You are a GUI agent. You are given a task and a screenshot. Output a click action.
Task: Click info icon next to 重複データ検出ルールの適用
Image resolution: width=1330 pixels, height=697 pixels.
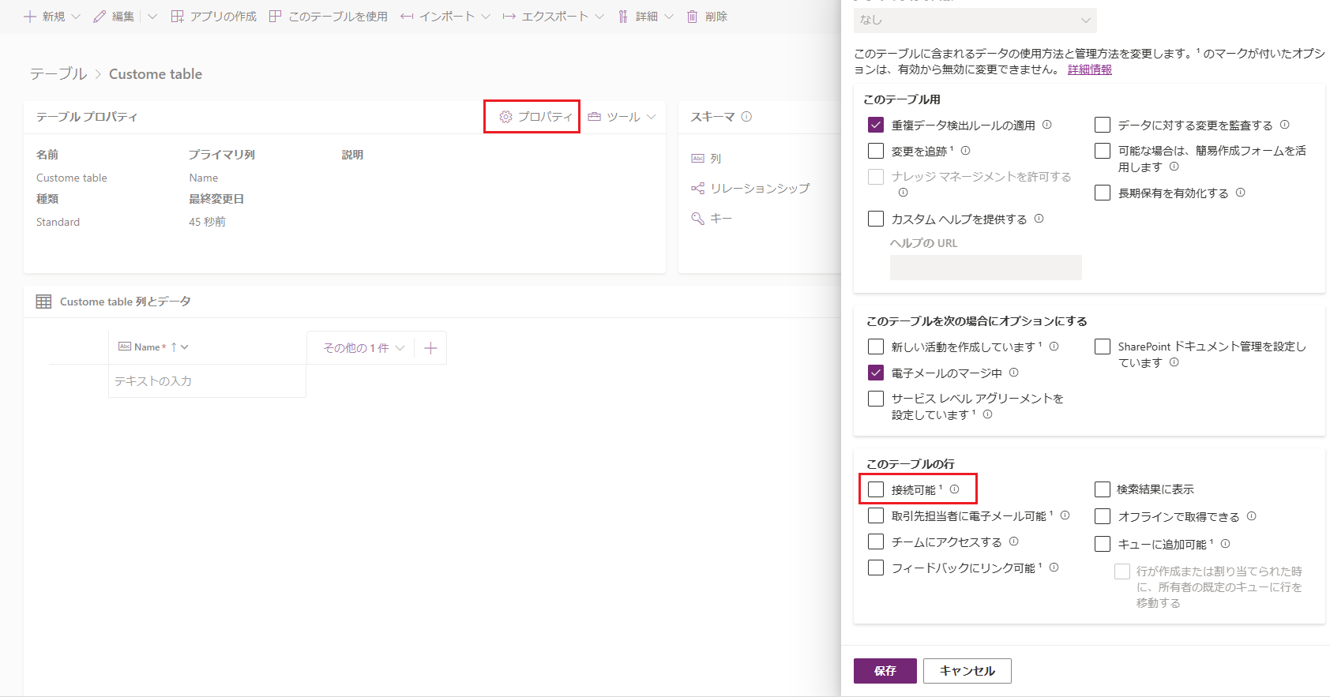click(x=1046, y=125)
